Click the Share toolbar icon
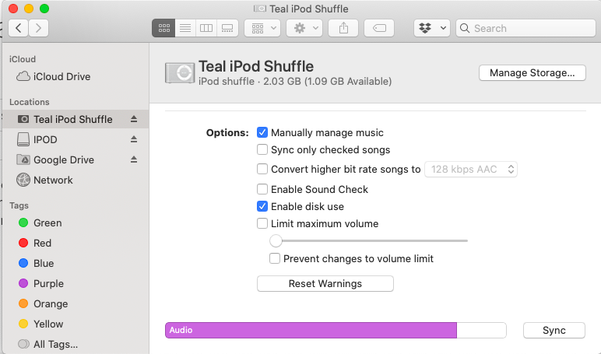 343,28
